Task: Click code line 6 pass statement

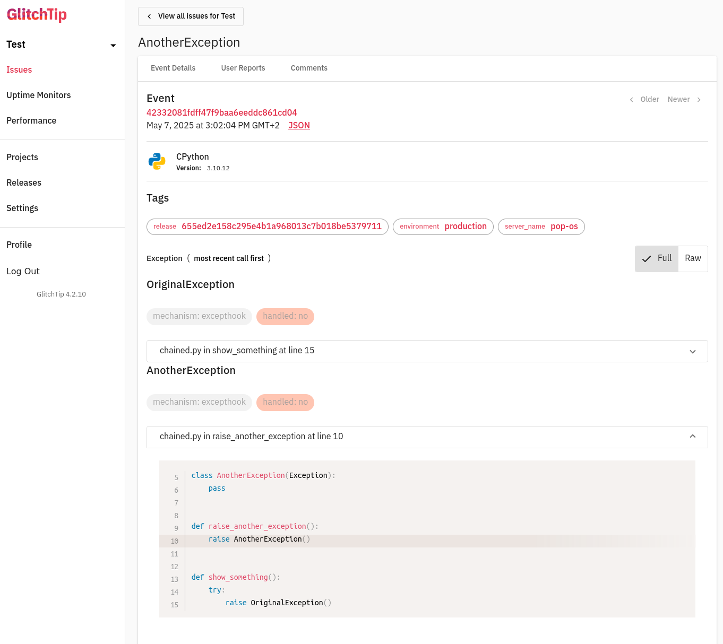Action: tap(217, 489)
